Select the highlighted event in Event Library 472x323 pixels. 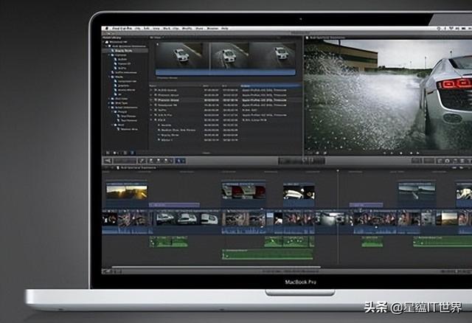tap(125, 51)
